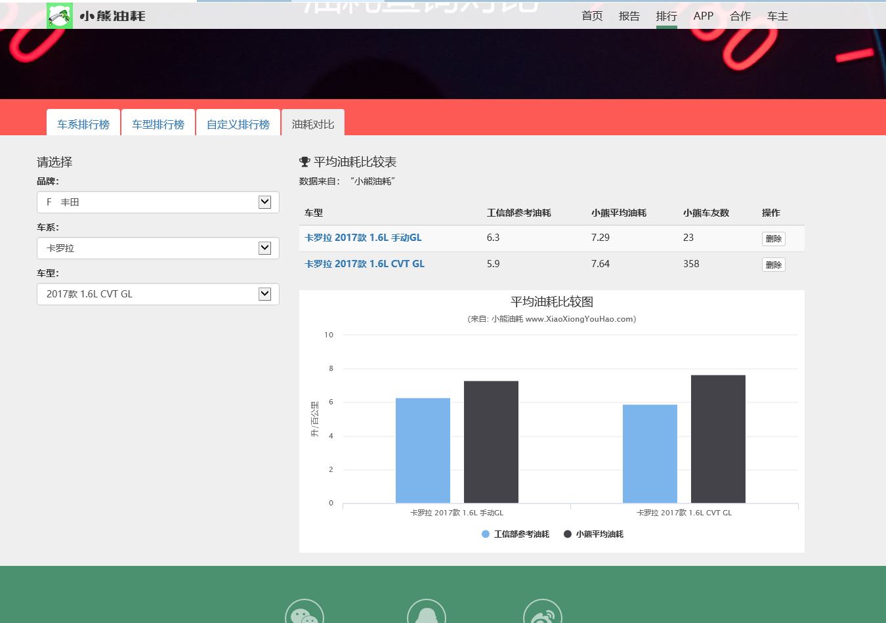The height and width of the screenshot is (623, 886).
Task: Click value 7.64 in the table
Action: click(x=600, y=264)
